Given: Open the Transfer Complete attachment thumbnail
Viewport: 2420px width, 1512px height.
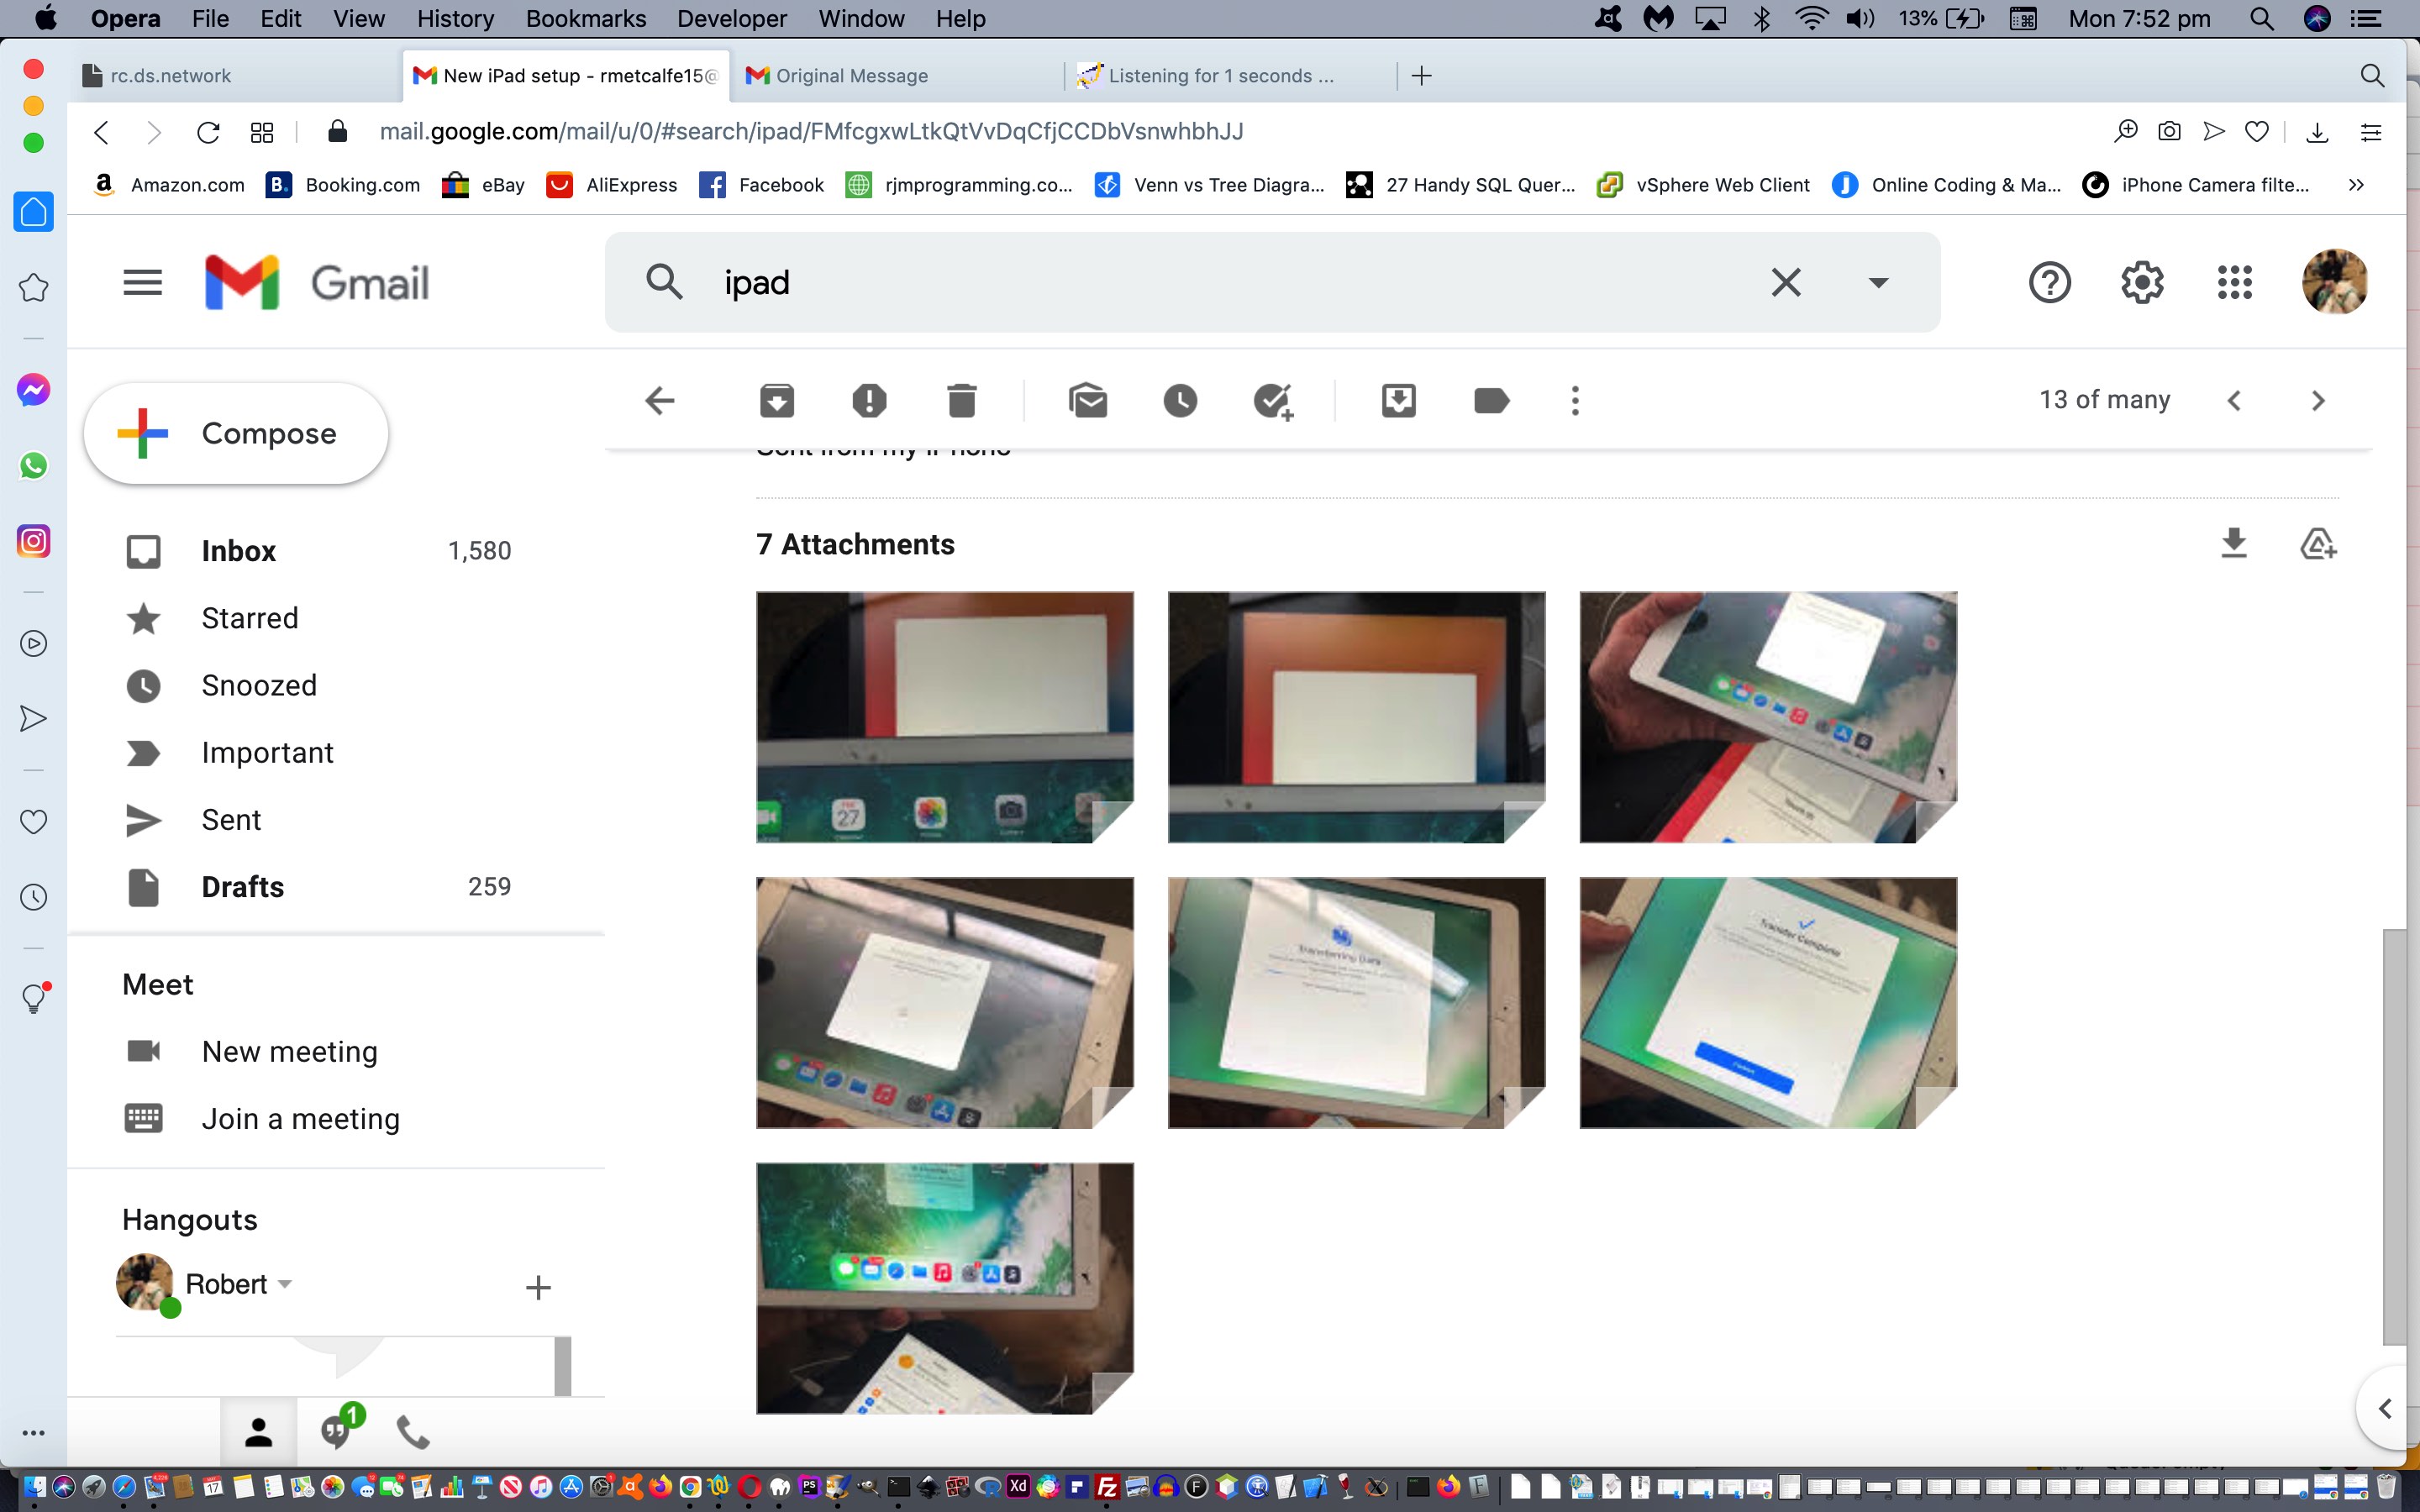Looking at the screenshot, I should pos(1767,1002).
